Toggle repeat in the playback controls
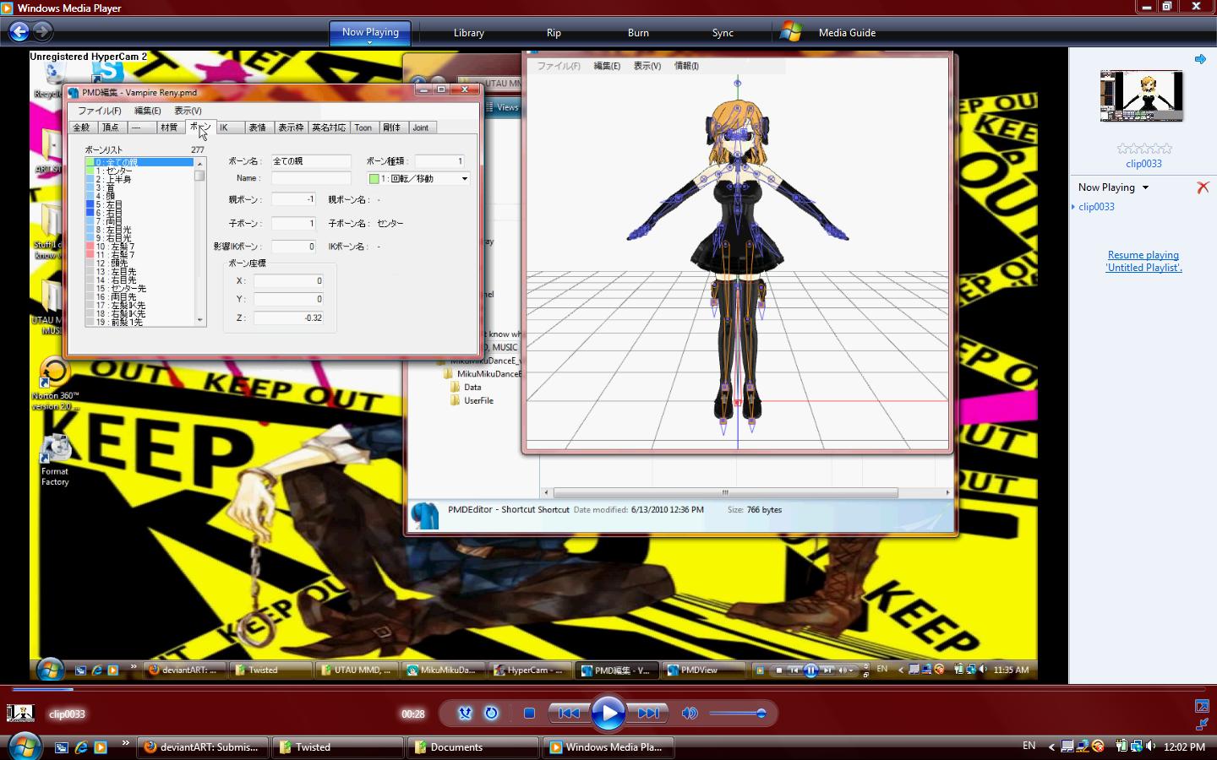 click(x=491, y=713)
